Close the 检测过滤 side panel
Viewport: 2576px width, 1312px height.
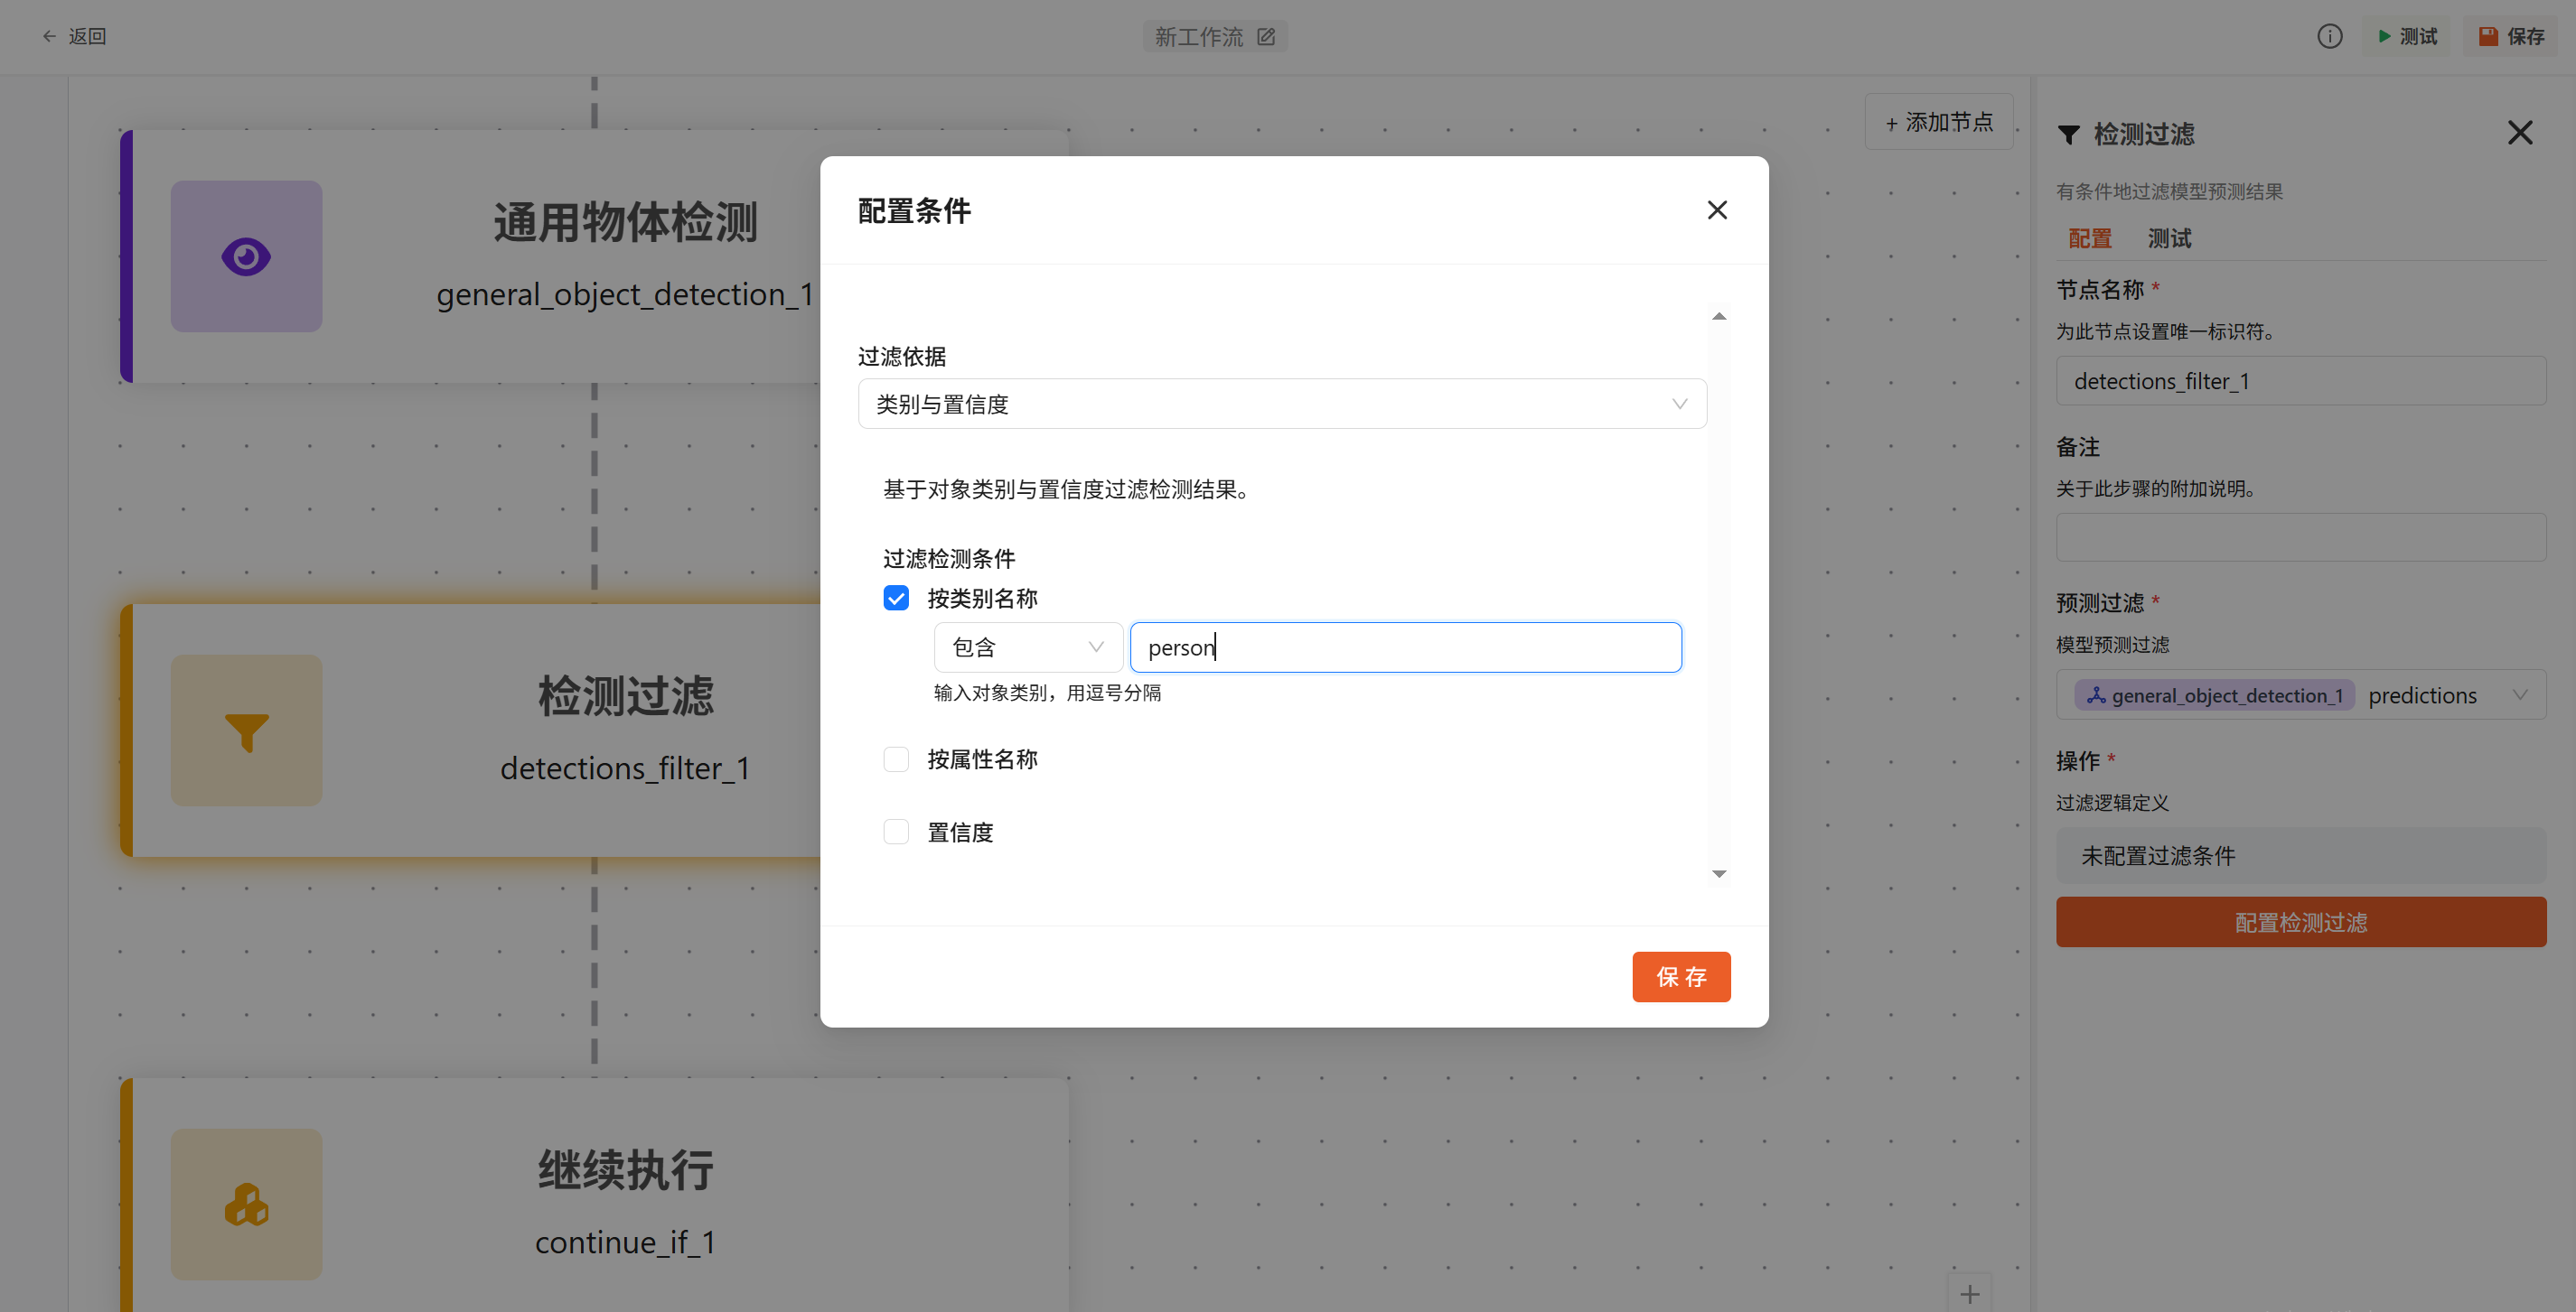click(x=2519, y=133)
